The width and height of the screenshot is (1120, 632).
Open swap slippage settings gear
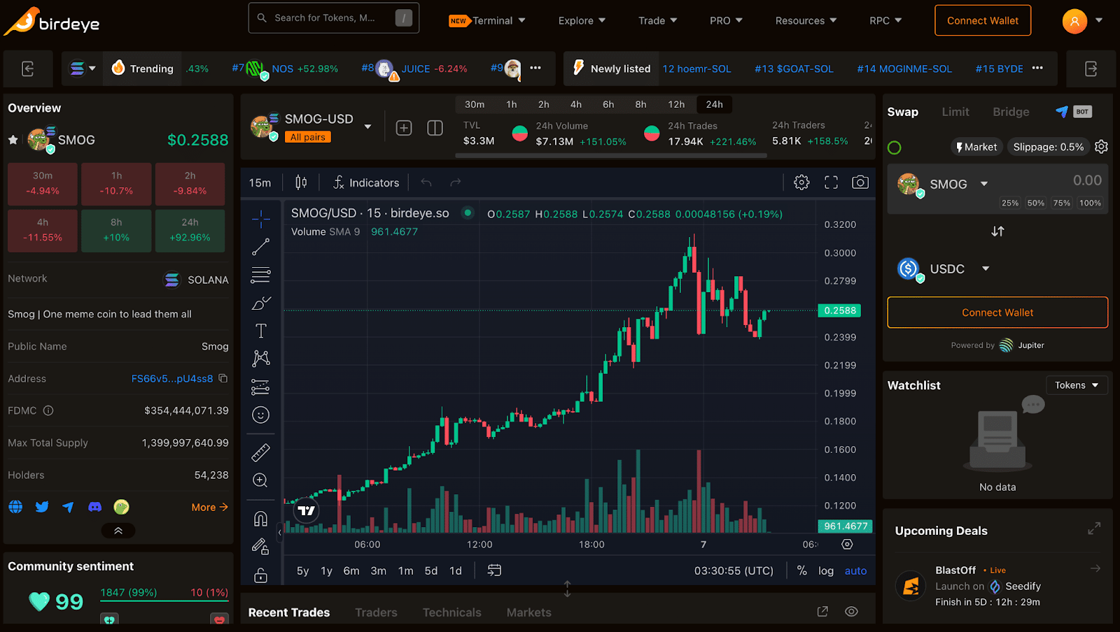(x=1101, y=147)
